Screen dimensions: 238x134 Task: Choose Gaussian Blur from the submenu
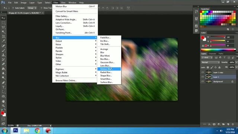point(109,63)
